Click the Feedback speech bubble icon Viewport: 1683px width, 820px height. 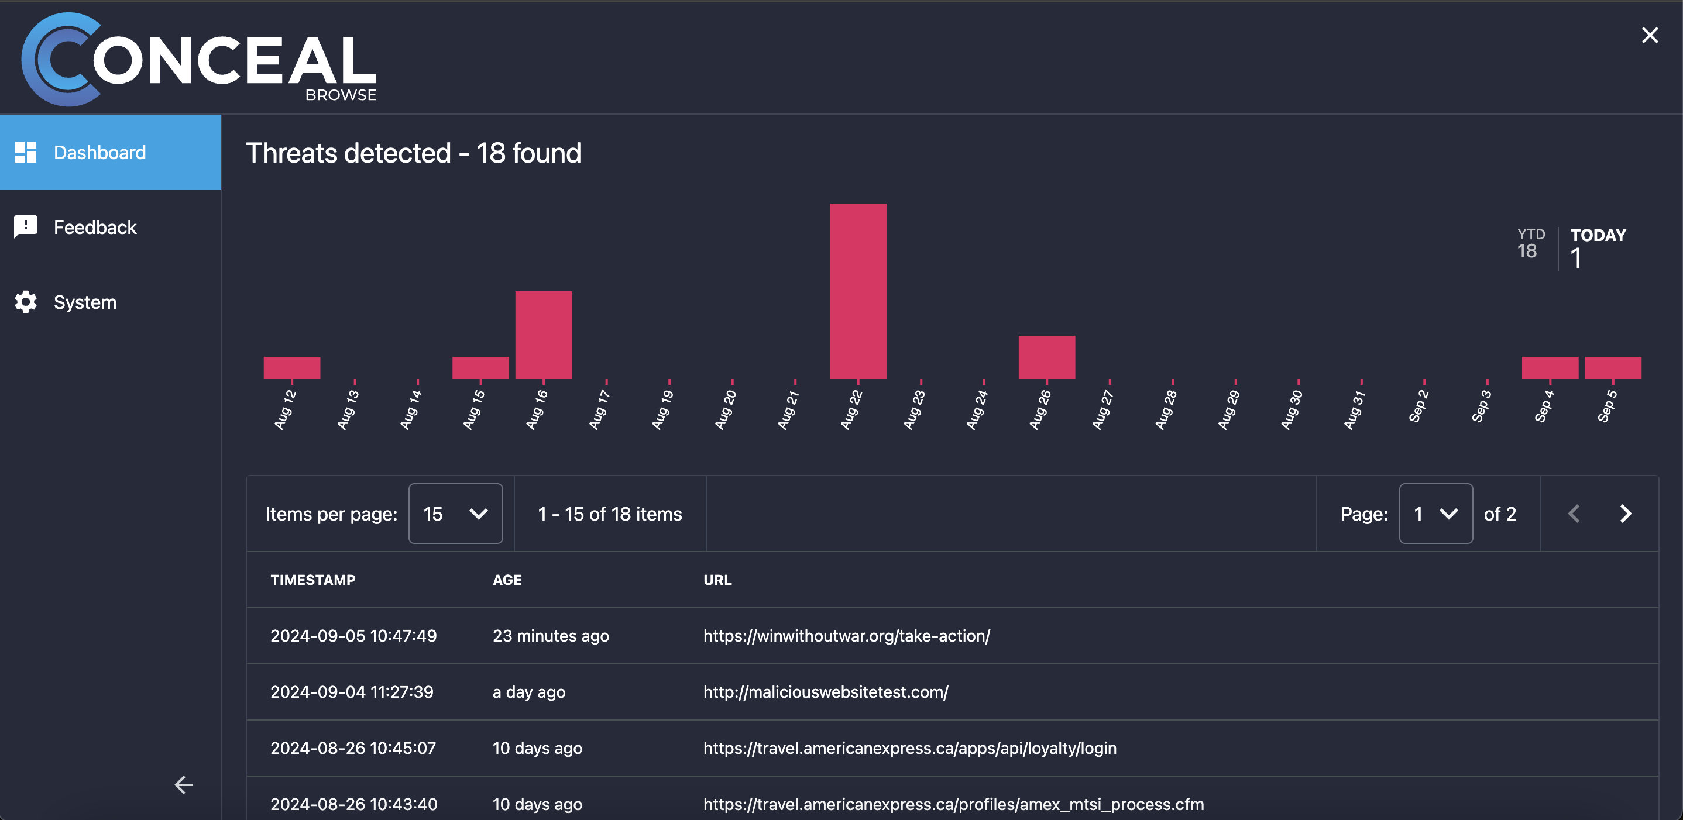pos(26,227)
